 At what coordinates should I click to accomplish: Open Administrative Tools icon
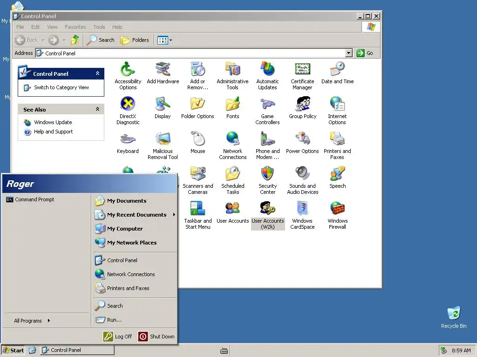pyautogui.click(x=233, y=76)
